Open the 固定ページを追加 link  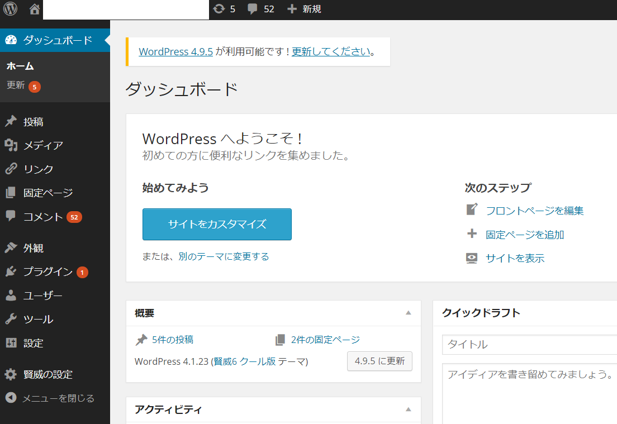click(x=525, y=235)
